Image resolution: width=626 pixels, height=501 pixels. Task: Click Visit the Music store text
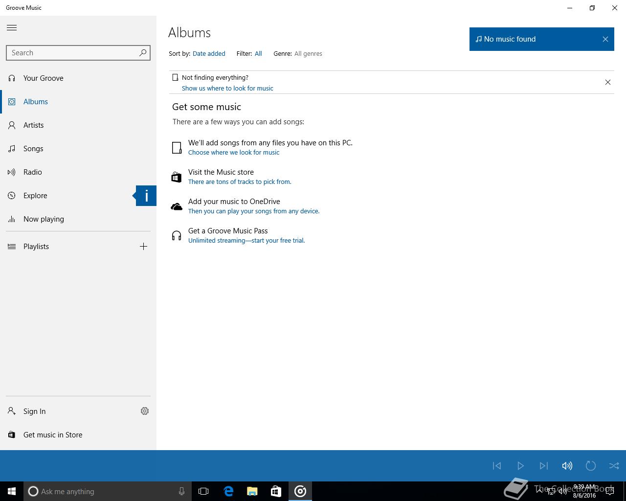click(221, 172)
